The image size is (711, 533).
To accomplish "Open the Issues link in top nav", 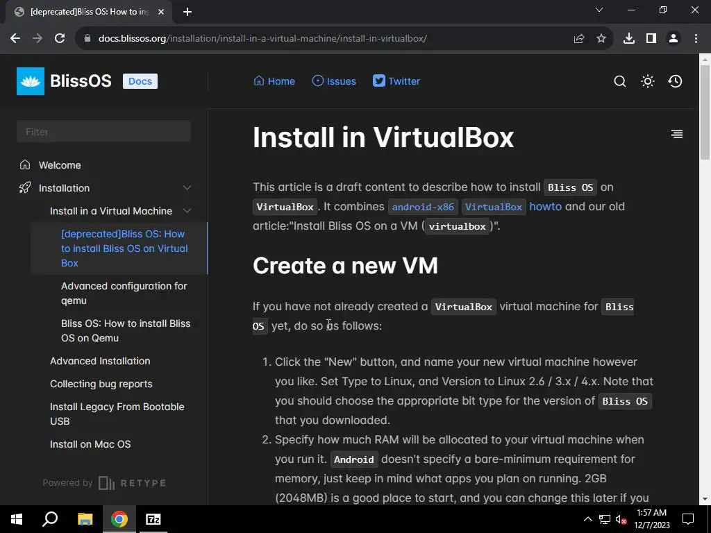I will pos(334,81).
